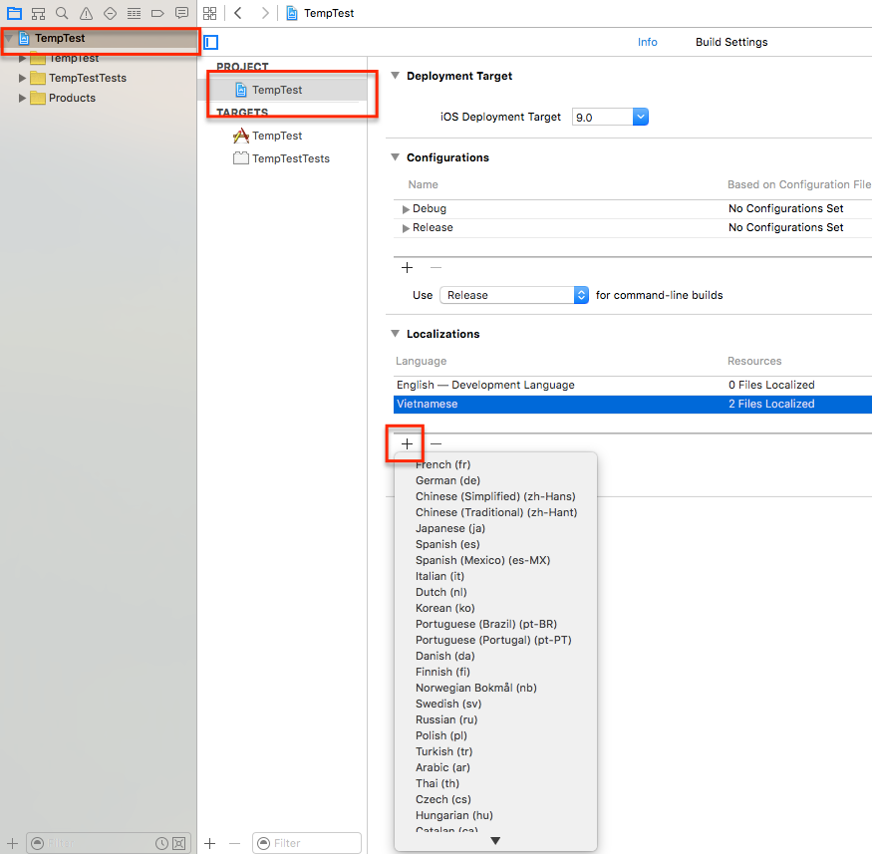The height and width of the screenshot is (854, 872).
Task: Choose Japanese (ja) from language menu
Action: coord(495,528)
